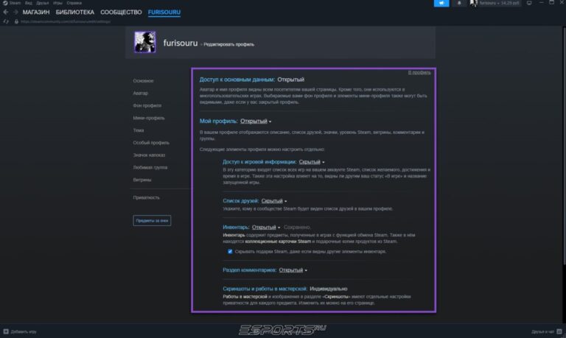Open the notifications bell
The height and width of the screenshot is (338, 566).
tap(461, 4)
